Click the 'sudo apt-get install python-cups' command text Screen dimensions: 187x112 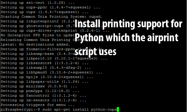[x=80, y=109]
